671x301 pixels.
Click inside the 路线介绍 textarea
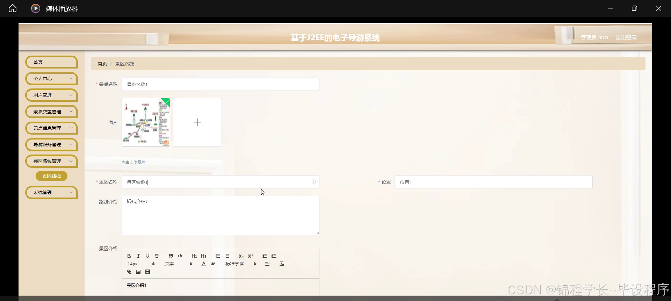(221, 215)
